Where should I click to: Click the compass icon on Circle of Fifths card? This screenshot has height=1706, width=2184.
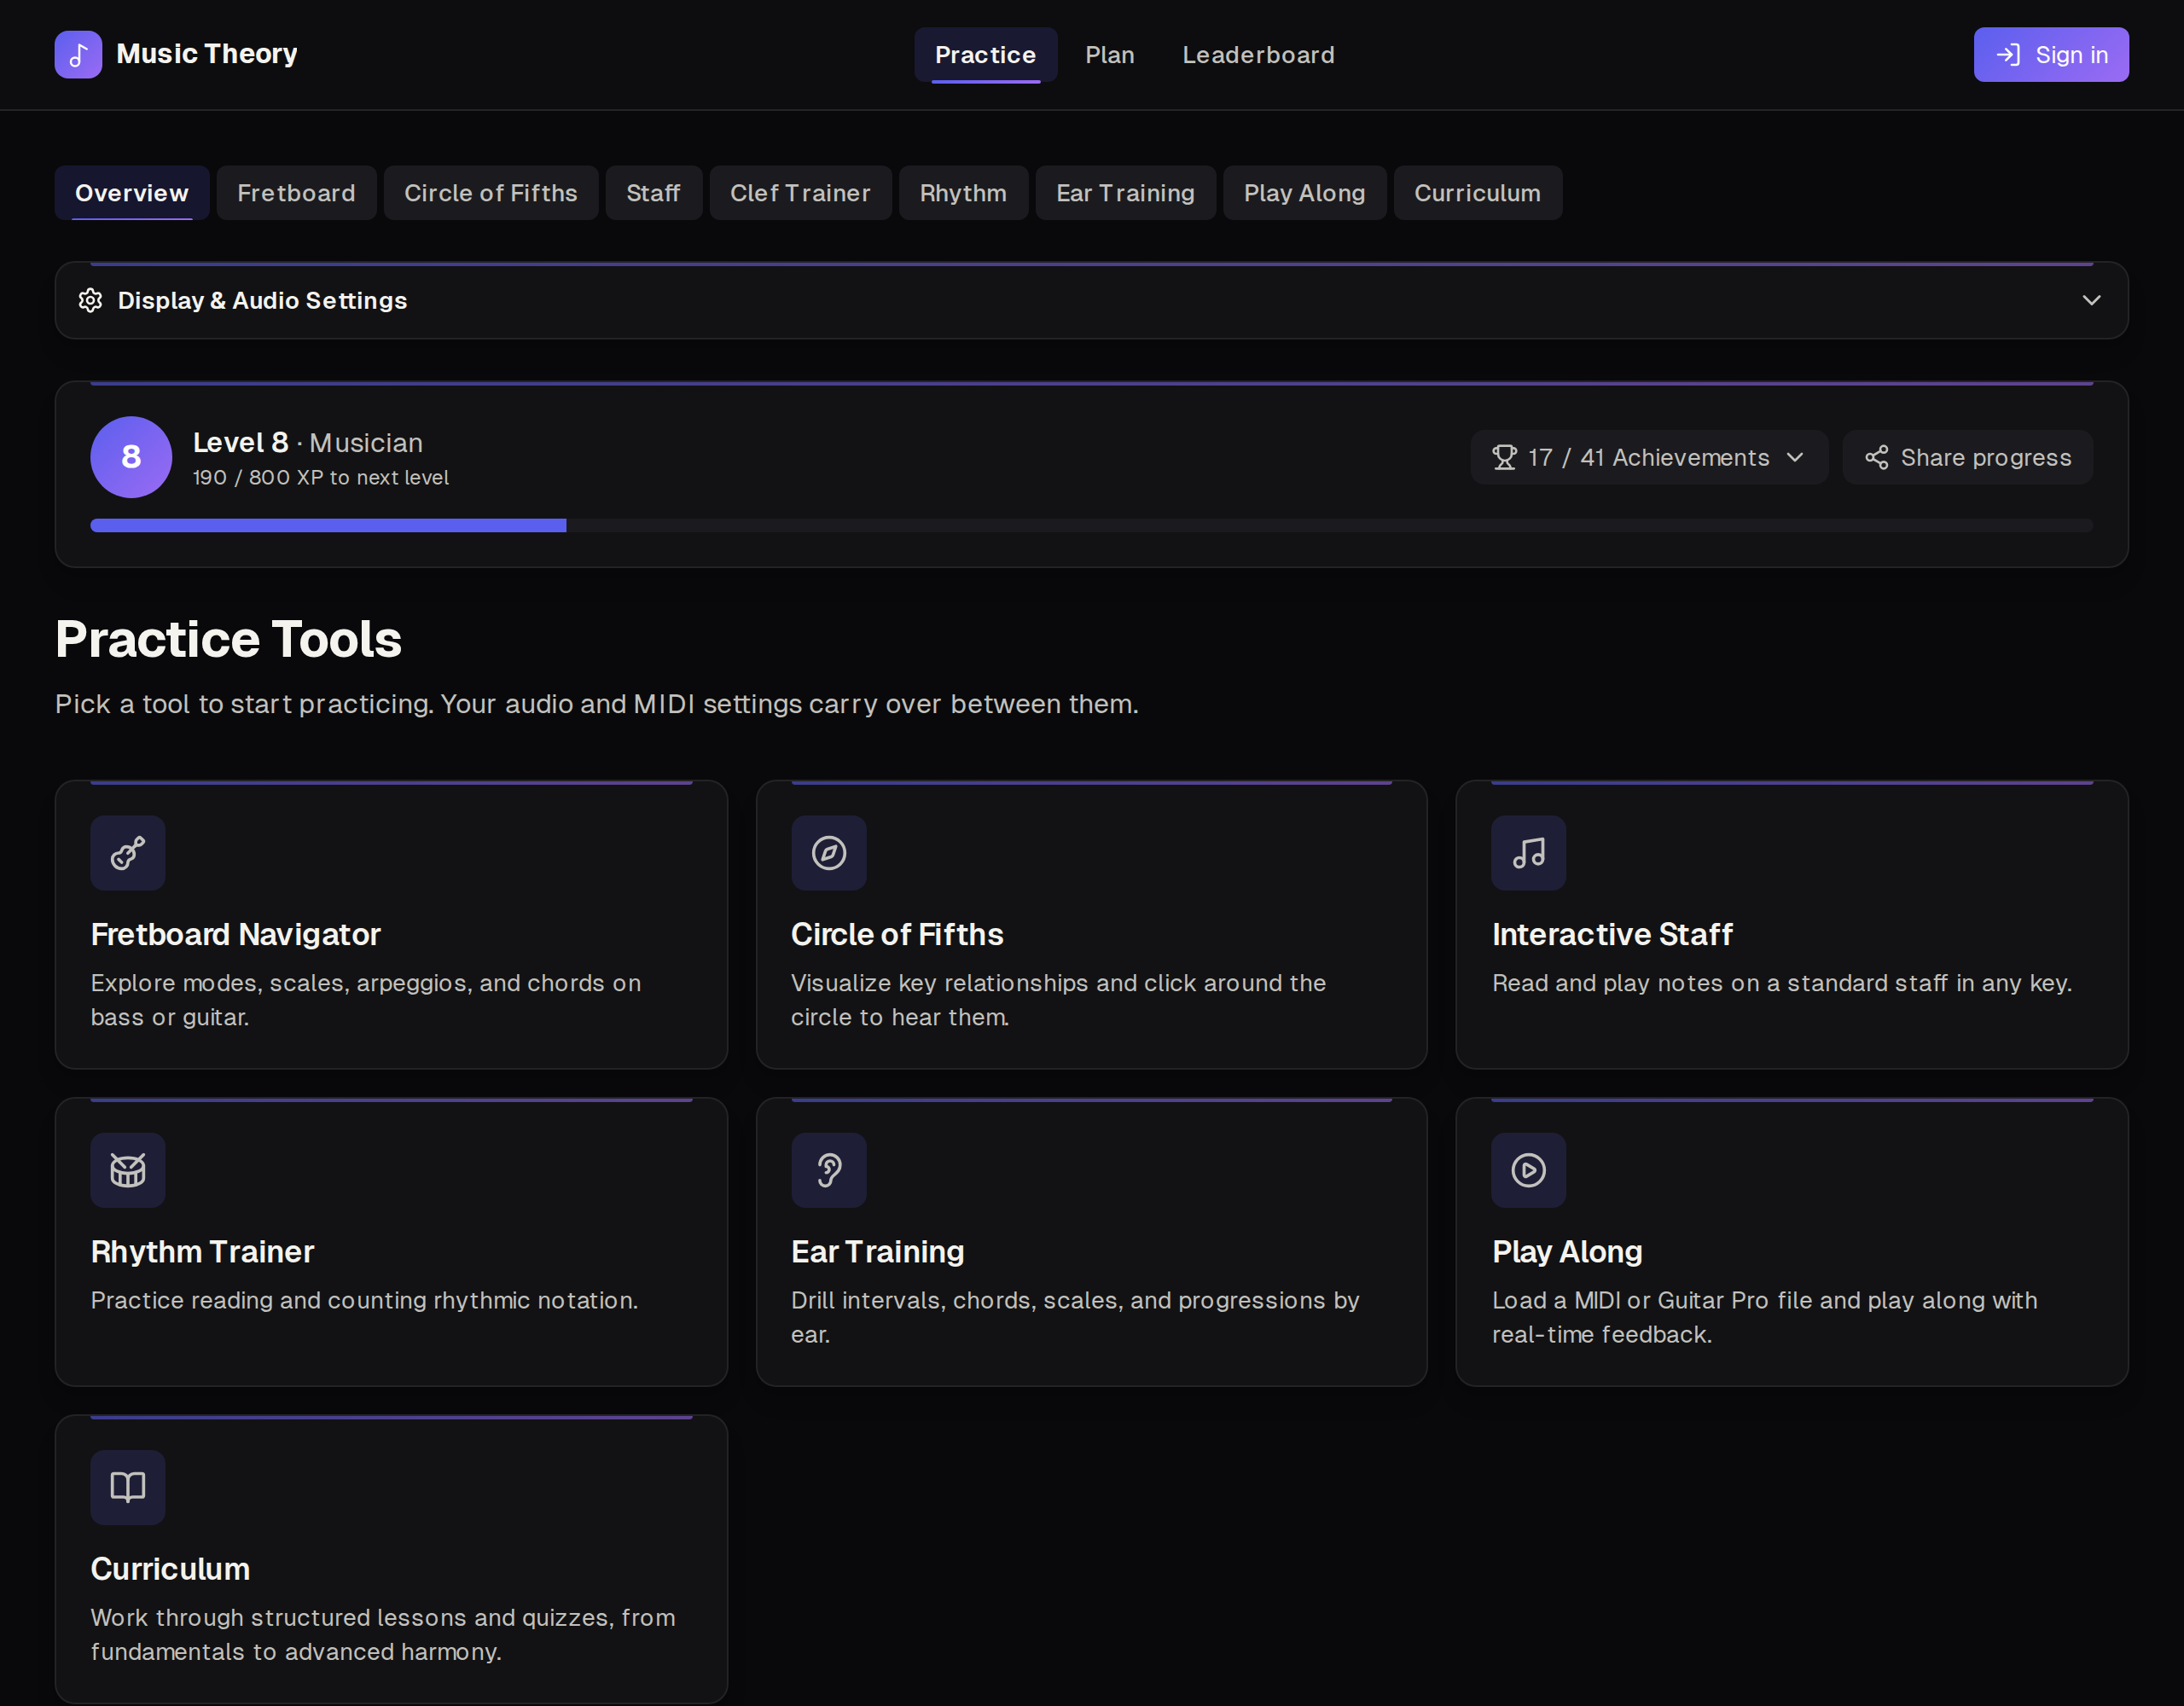tap(829, 853)
